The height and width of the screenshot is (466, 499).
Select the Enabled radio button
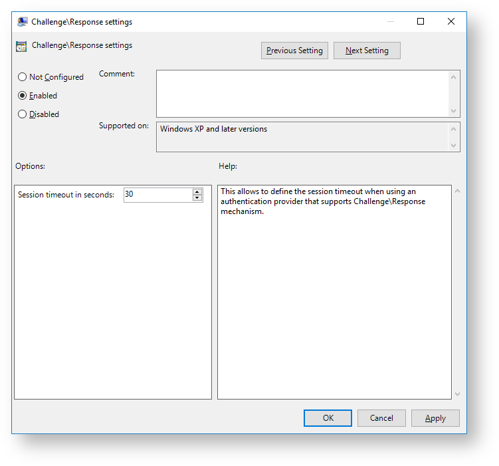[x=23, y=96]
